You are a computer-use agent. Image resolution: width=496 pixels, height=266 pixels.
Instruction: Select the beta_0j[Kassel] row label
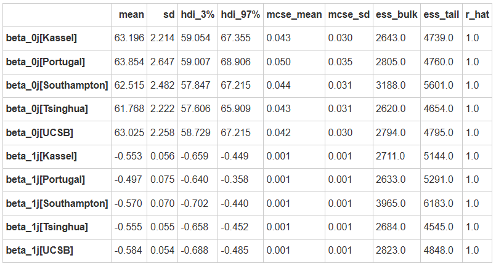[41, 38]
